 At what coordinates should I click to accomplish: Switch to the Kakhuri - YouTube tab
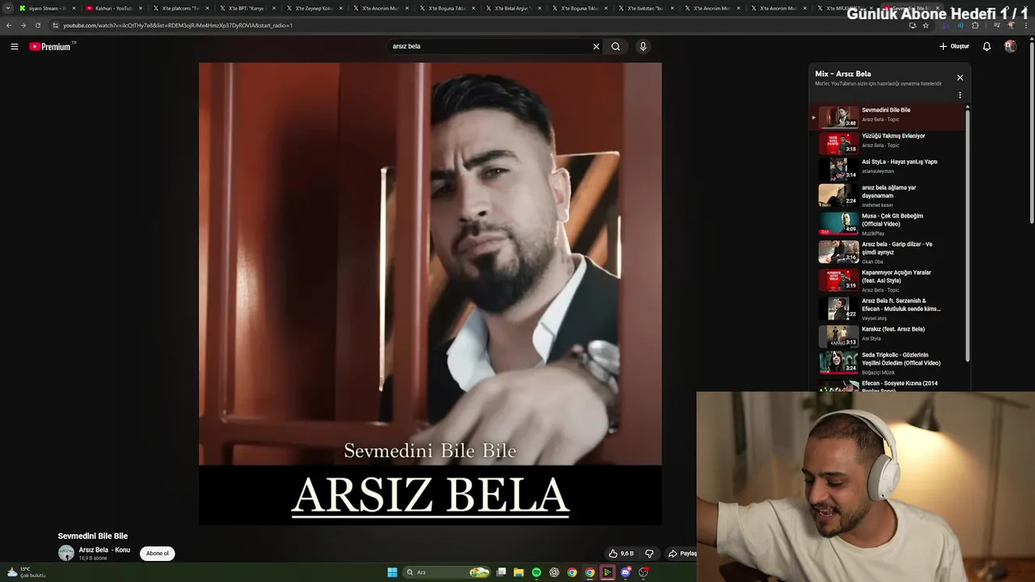[x=113, y=8]
